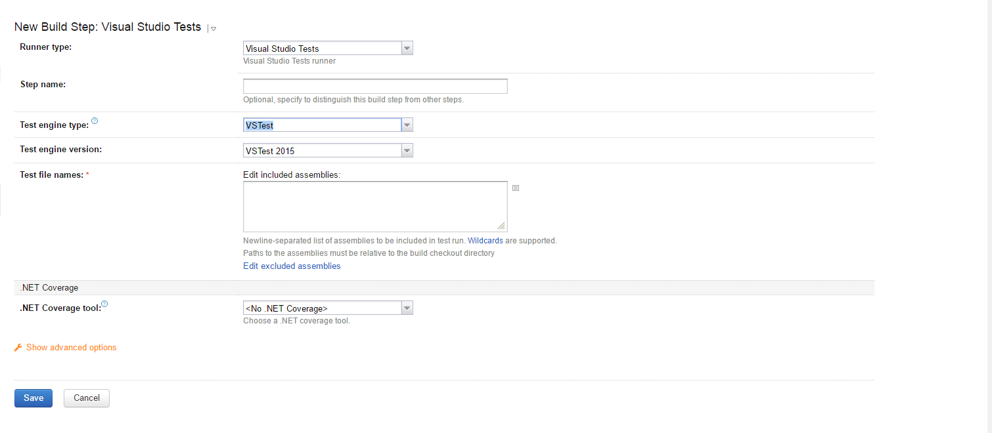The height and width of the screenshot is (433, 992).
Task: Open the Runner type dropdown
Action: point(407,48)
